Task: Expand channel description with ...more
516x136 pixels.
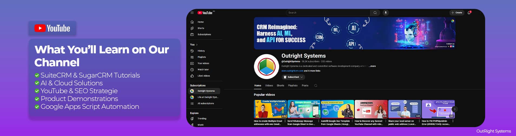Action: pos(372,66)
